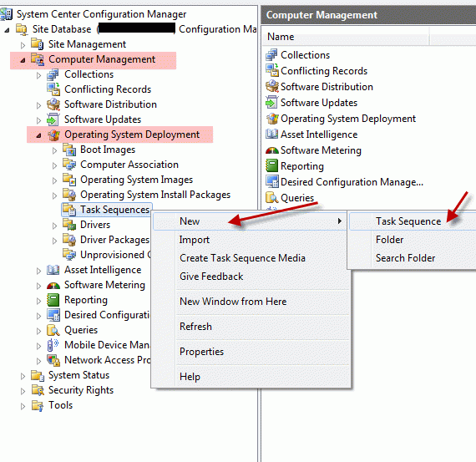
Task: Click the Software Metering gauge icon in tree
Action: (x=53, y=285)
